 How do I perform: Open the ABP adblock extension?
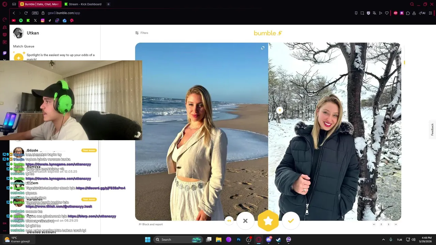click(395, 13)
